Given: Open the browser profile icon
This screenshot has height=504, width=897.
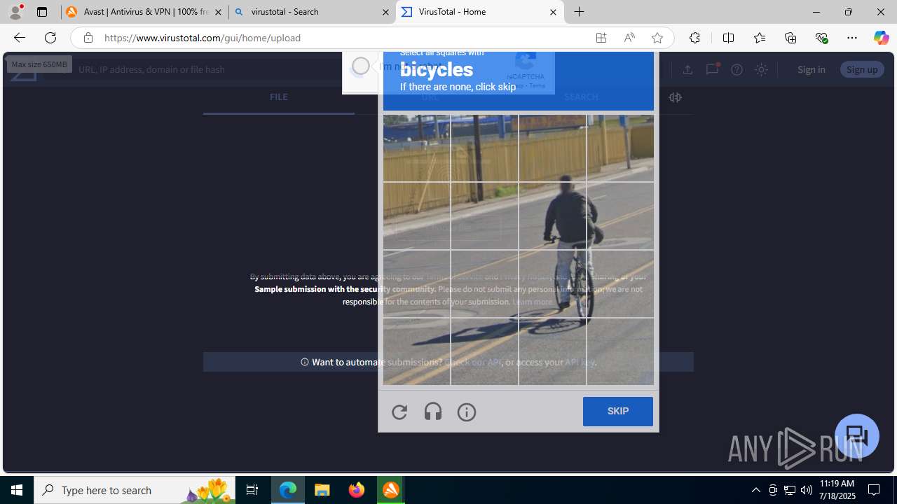Looking at the screenshot, I should click(15, 12).
